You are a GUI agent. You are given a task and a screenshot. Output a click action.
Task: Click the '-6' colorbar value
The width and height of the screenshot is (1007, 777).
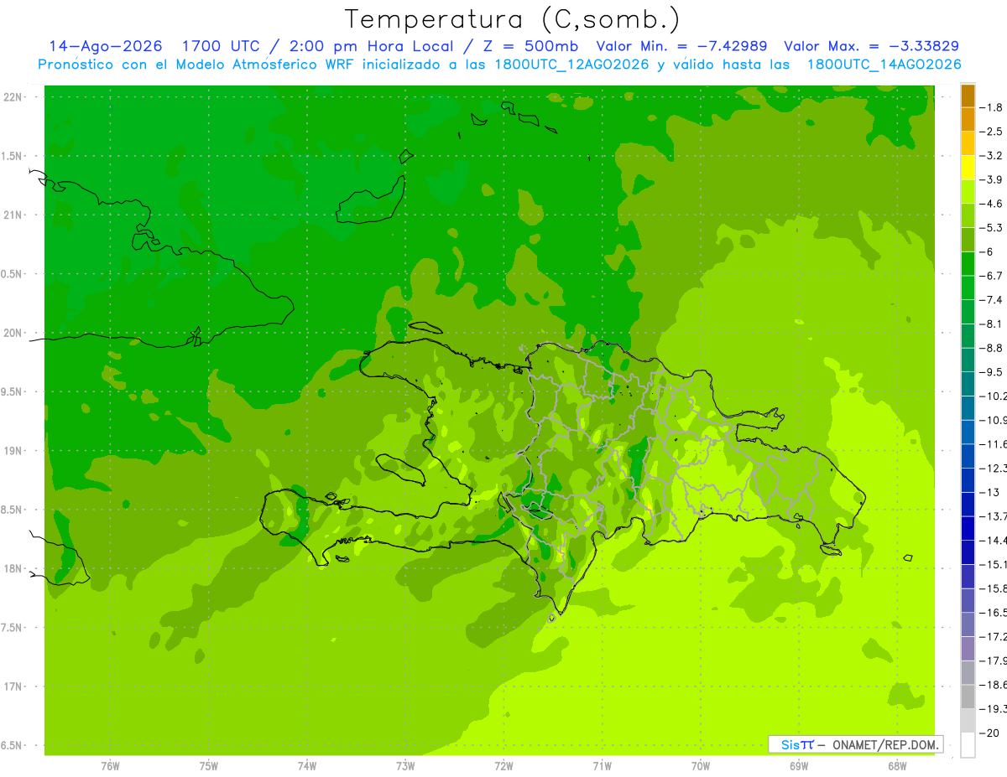[x=987, y=252]
